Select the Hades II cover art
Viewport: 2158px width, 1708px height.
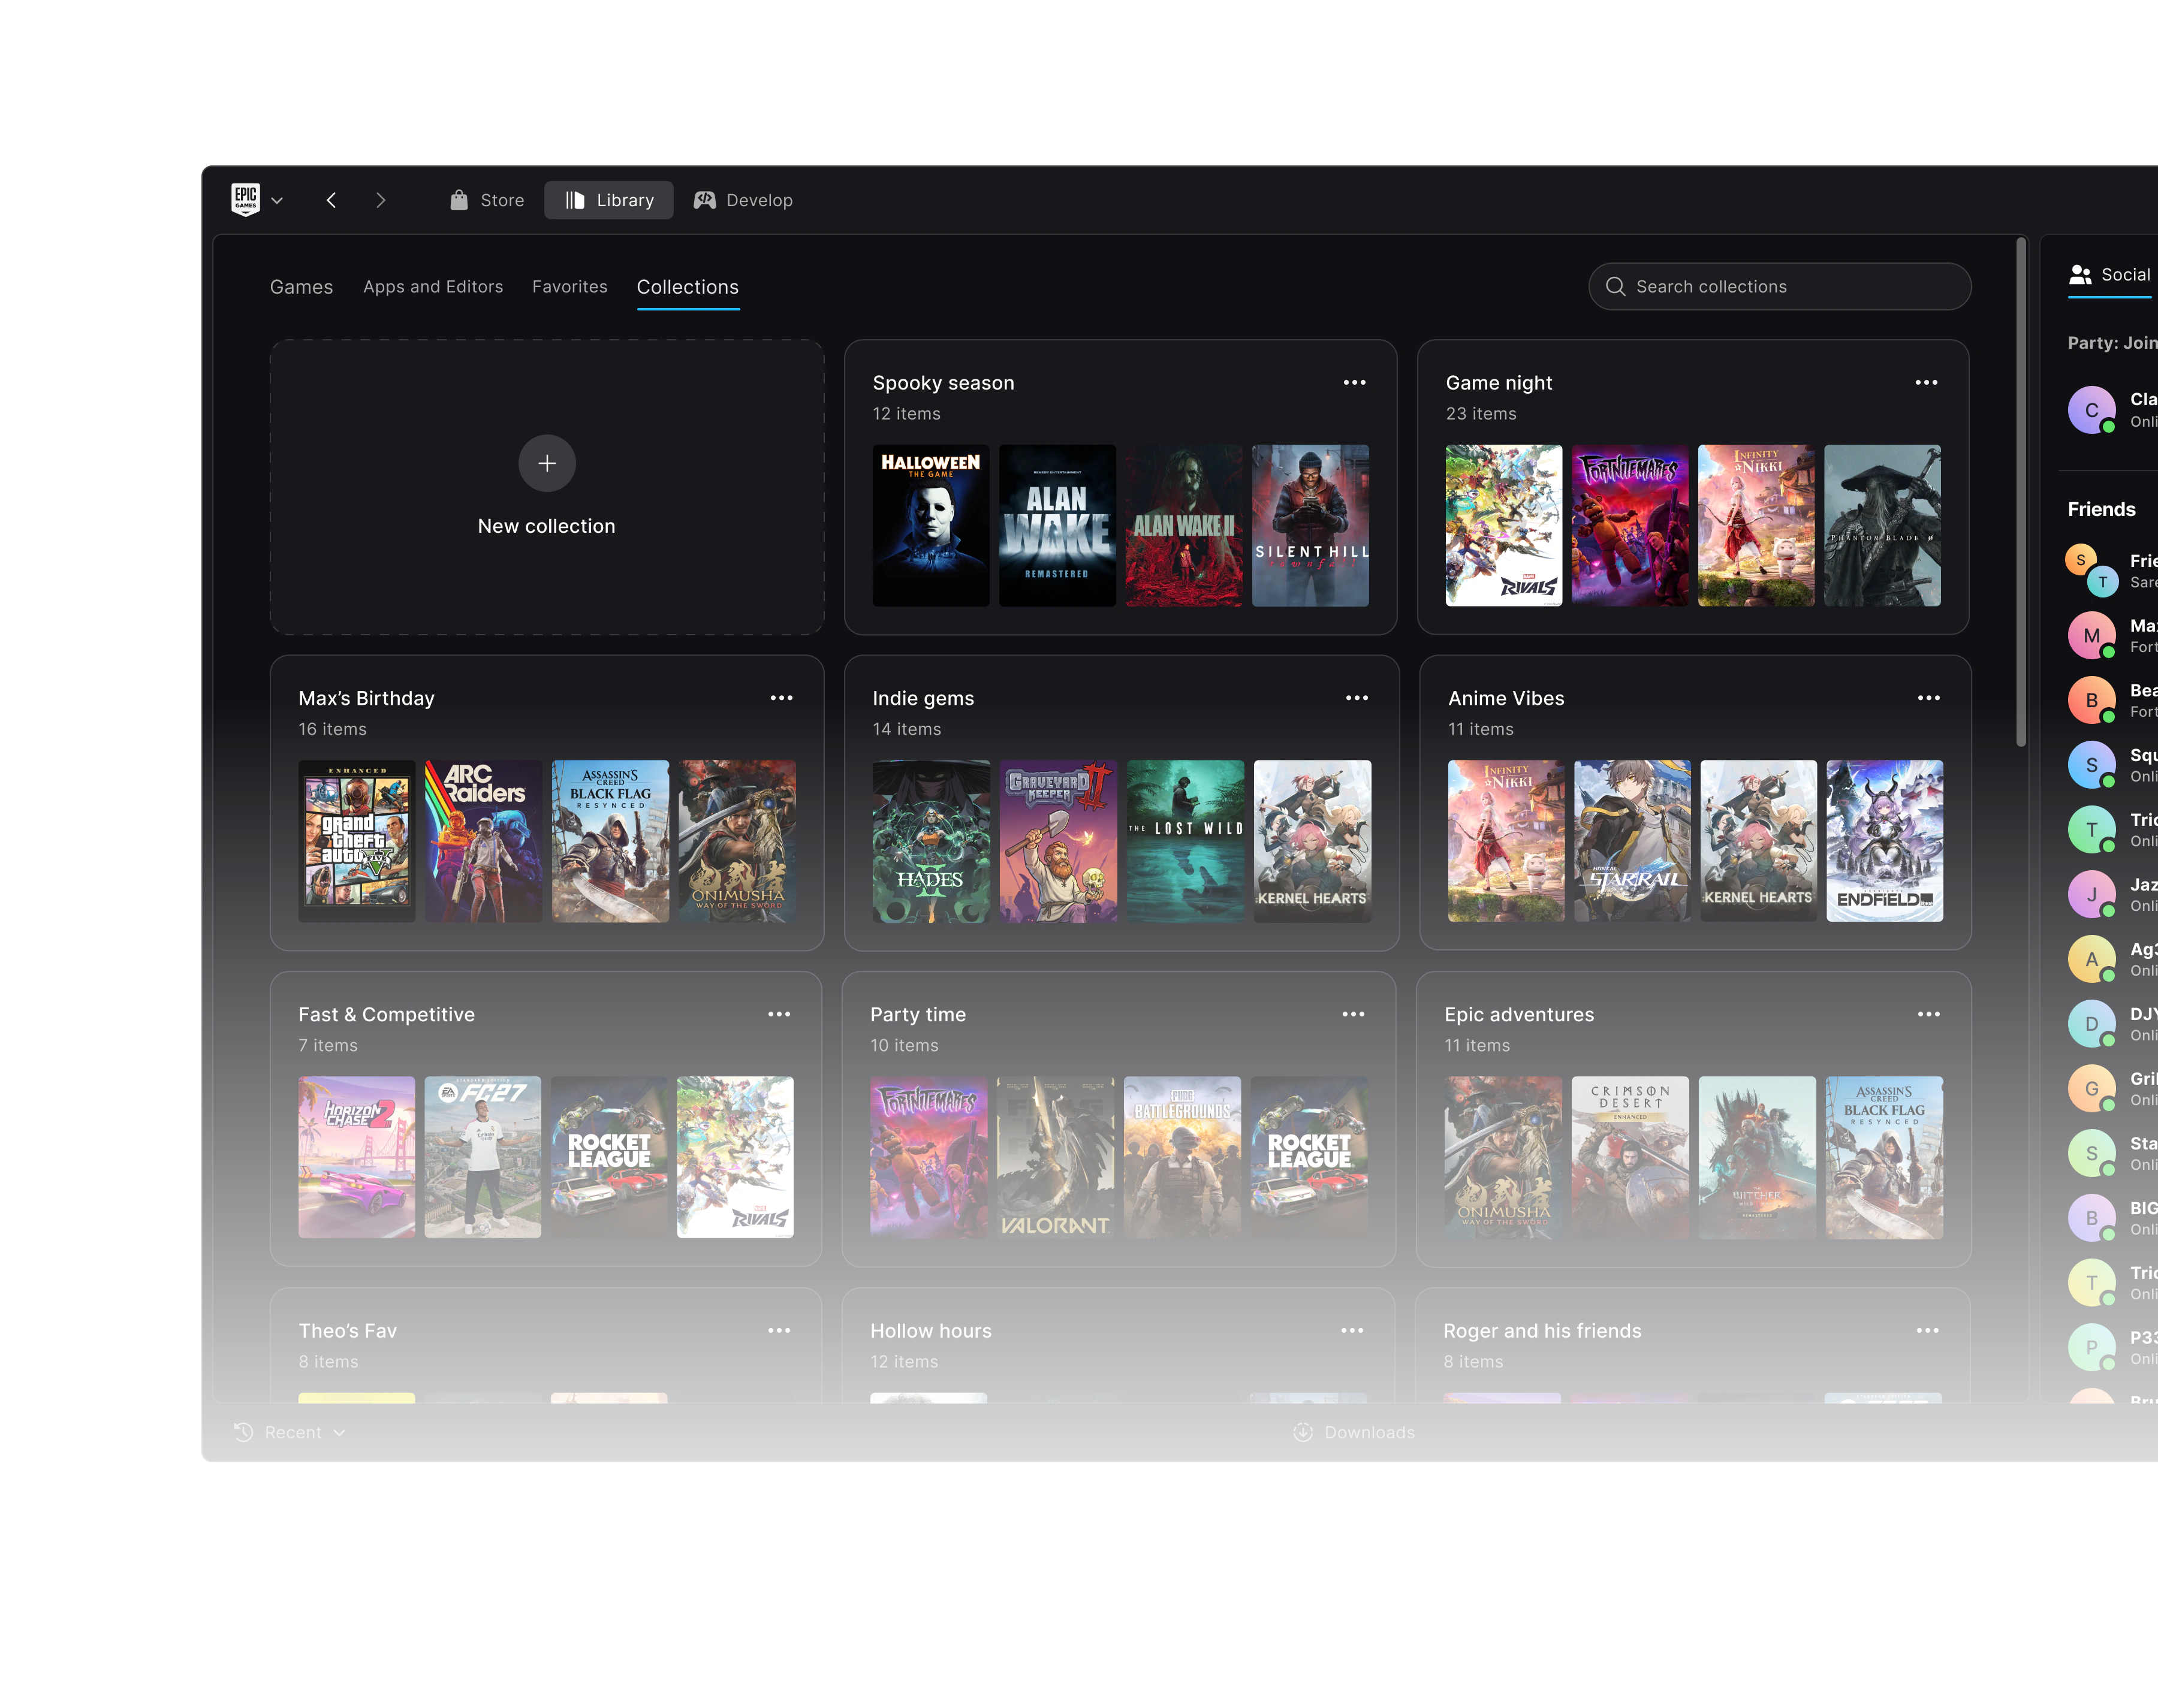click(x=931, y=841)
